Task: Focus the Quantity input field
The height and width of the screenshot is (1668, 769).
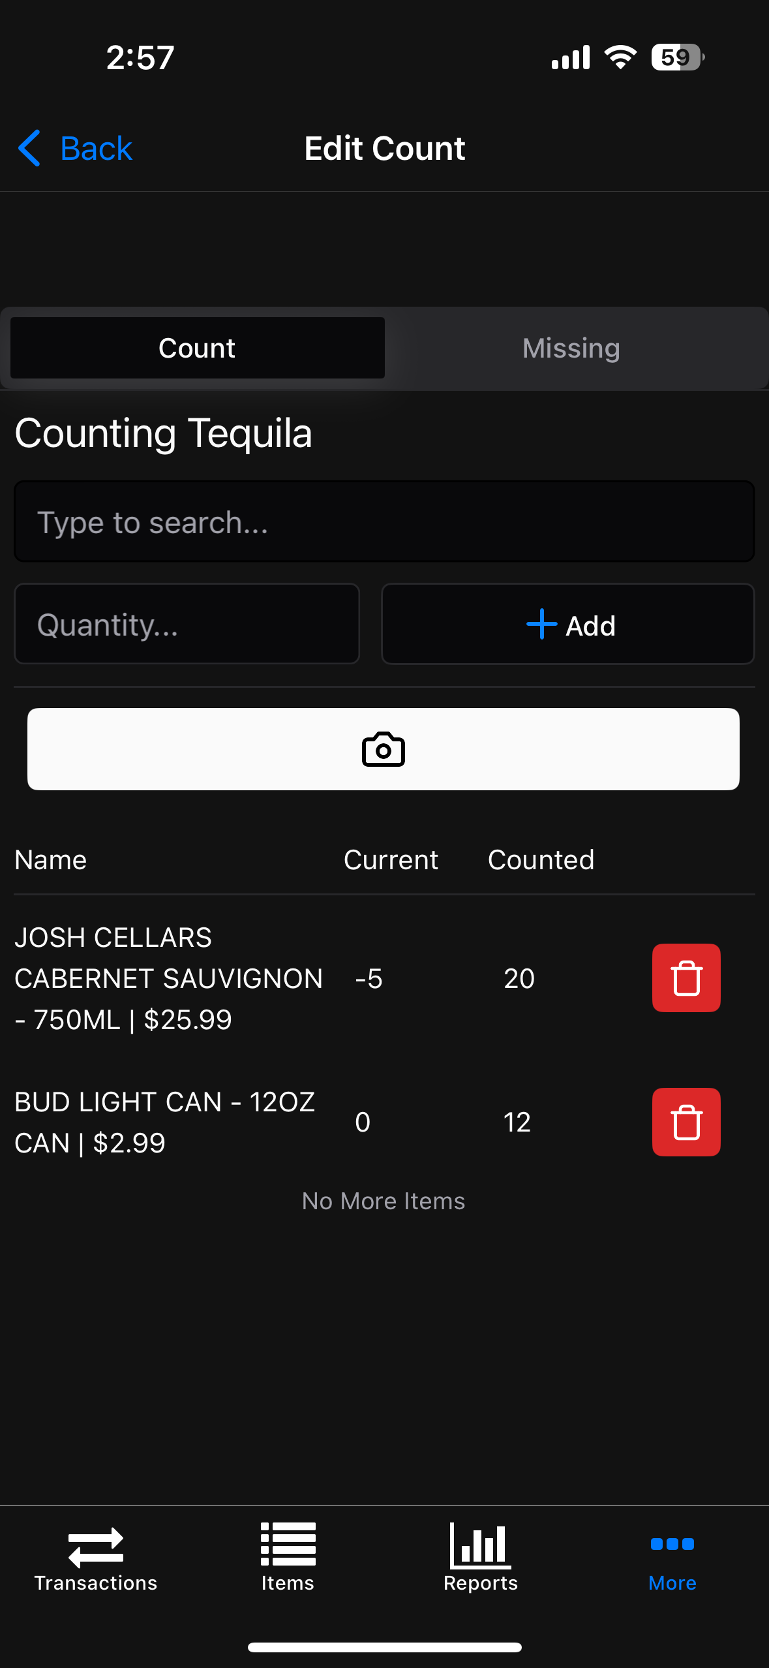Action: 187,625
